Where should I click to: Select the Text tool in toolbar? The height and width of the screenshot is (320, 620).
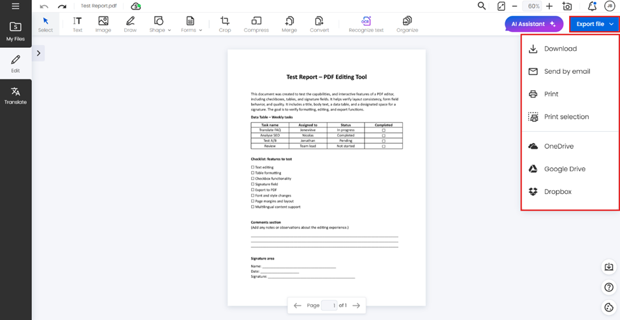click(77, 24)
